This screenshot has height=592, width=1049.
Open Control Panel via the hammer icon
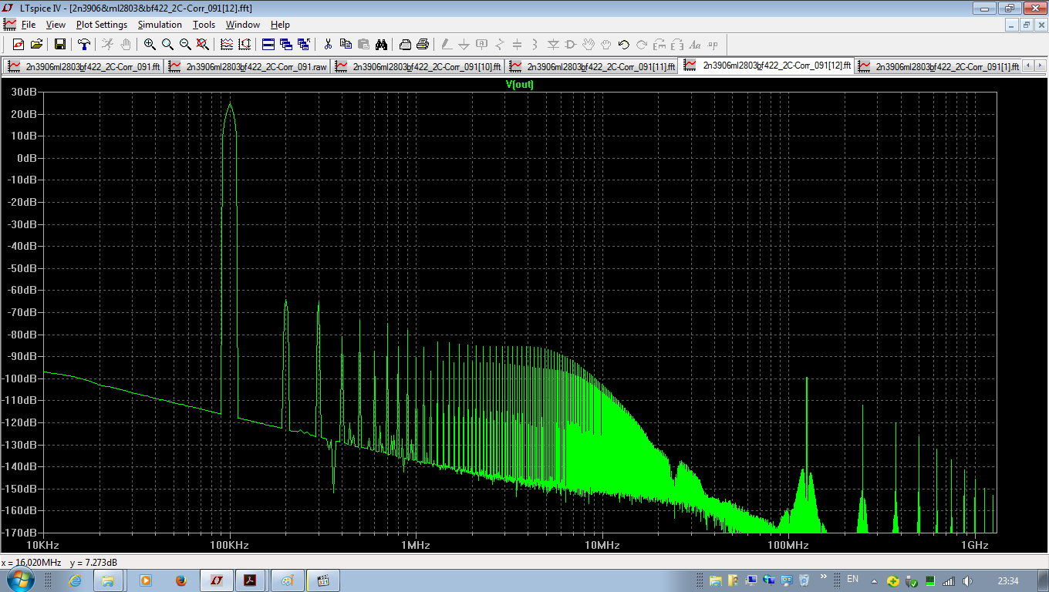84,45
